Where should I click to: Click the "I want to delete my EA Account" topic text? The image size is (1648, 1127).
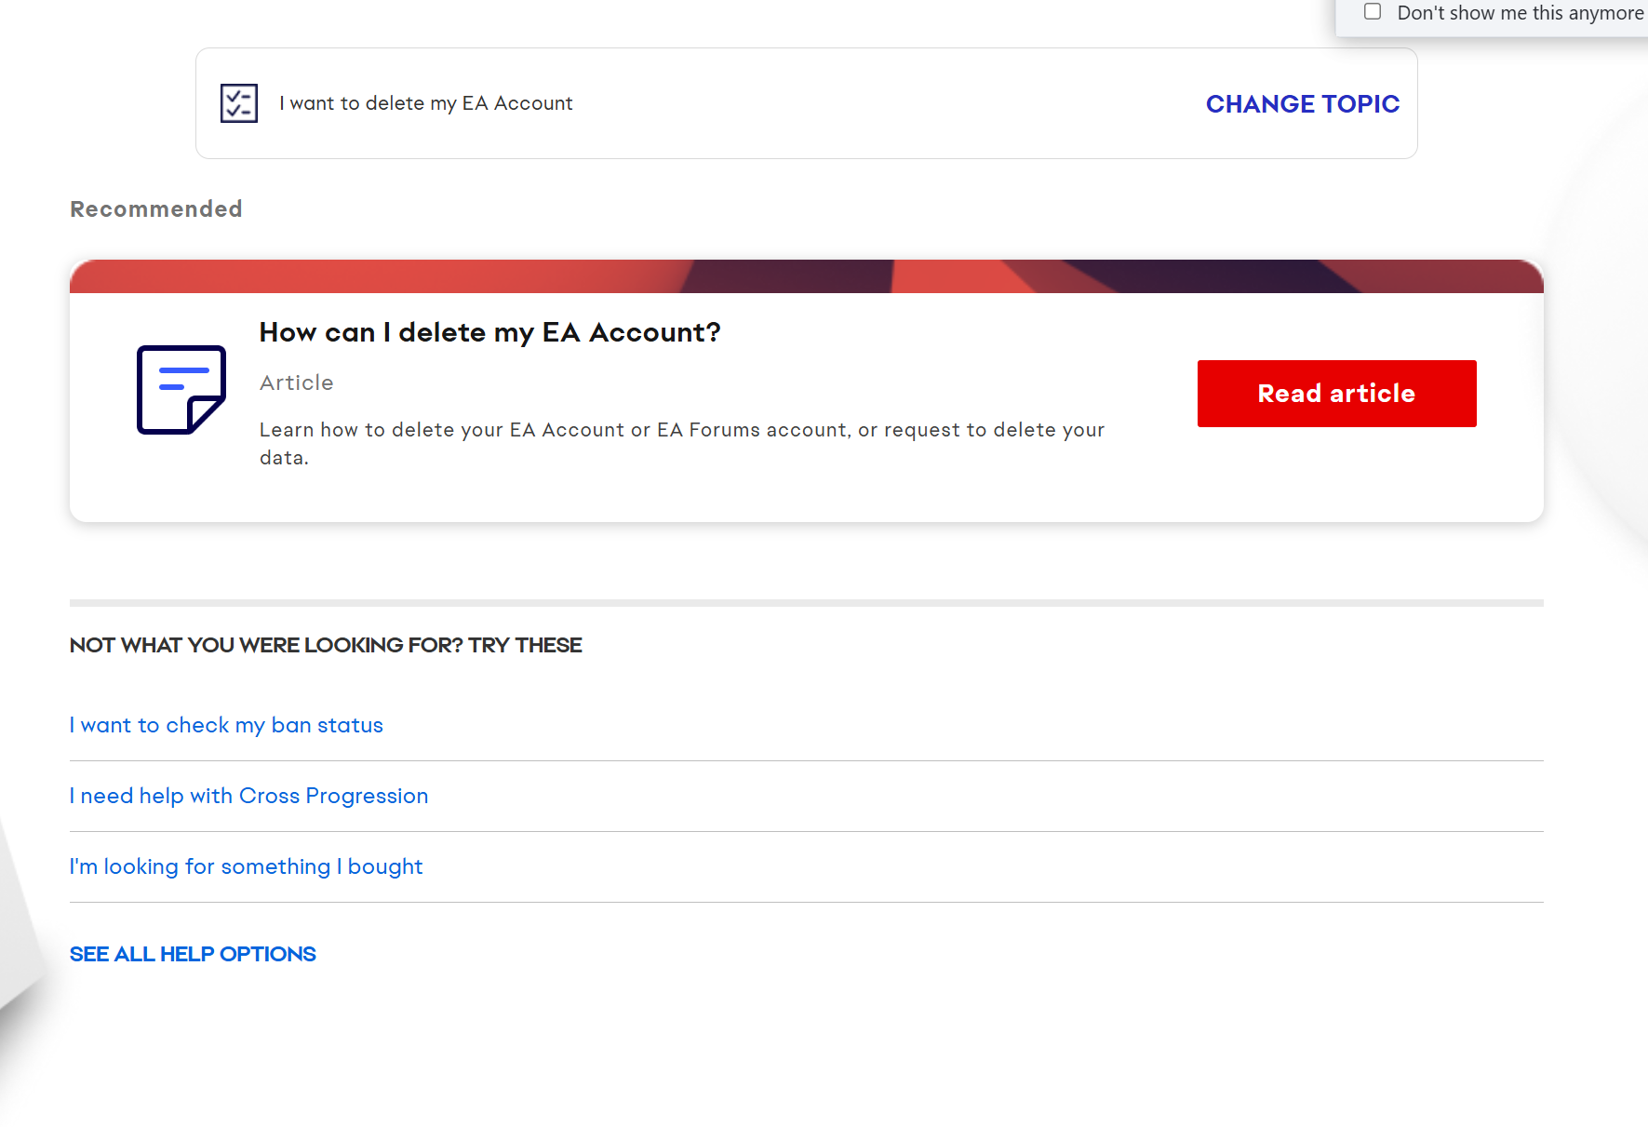tap(425, 103)
